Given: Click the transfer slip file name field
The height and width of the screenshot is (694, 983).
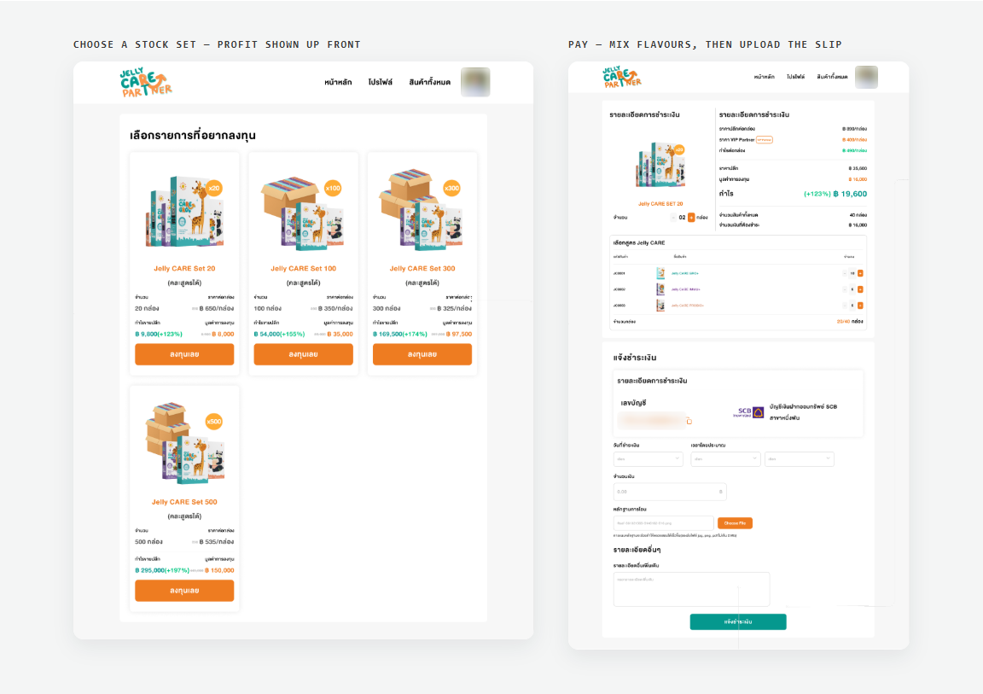Looking at the screenshot, I should [663, 523].
